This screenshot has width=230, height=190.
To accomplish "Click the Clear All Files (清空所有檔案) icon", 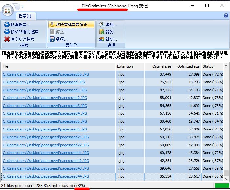I will [7, 39].
